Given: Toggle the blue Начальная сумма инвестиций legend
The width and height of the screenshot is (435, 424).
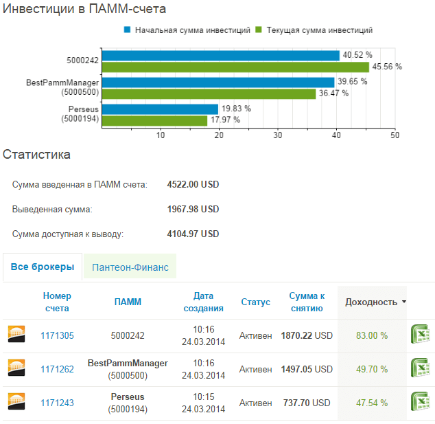Looking at the screenshot, I should tap(187, 30).
